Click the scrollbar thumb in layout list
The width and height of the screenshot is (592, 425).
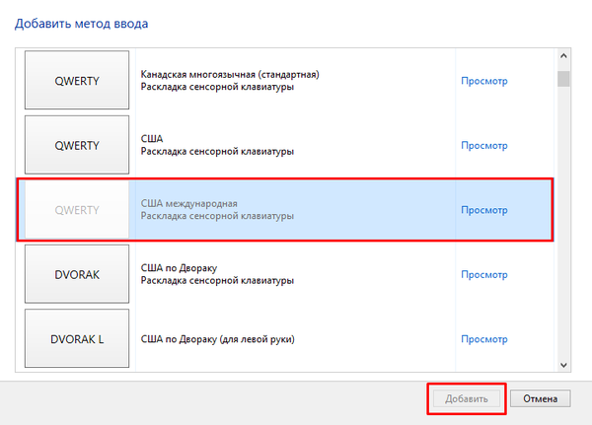point(563,79)
